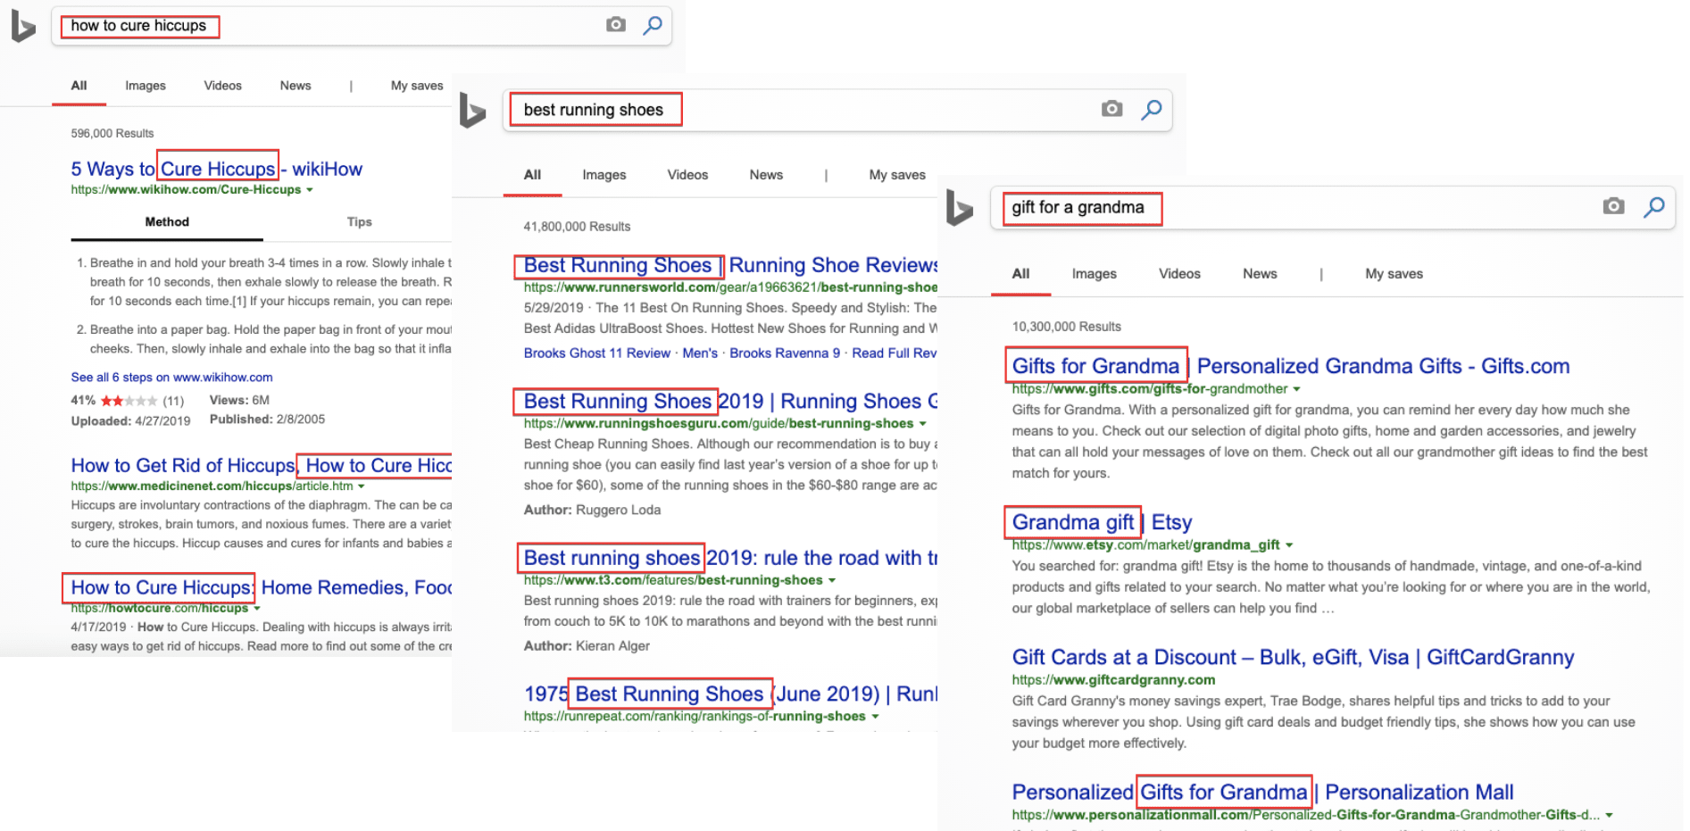Open 'Personalized Gifts for Grandma | Personalization Mall' result

coord(1262,792)
